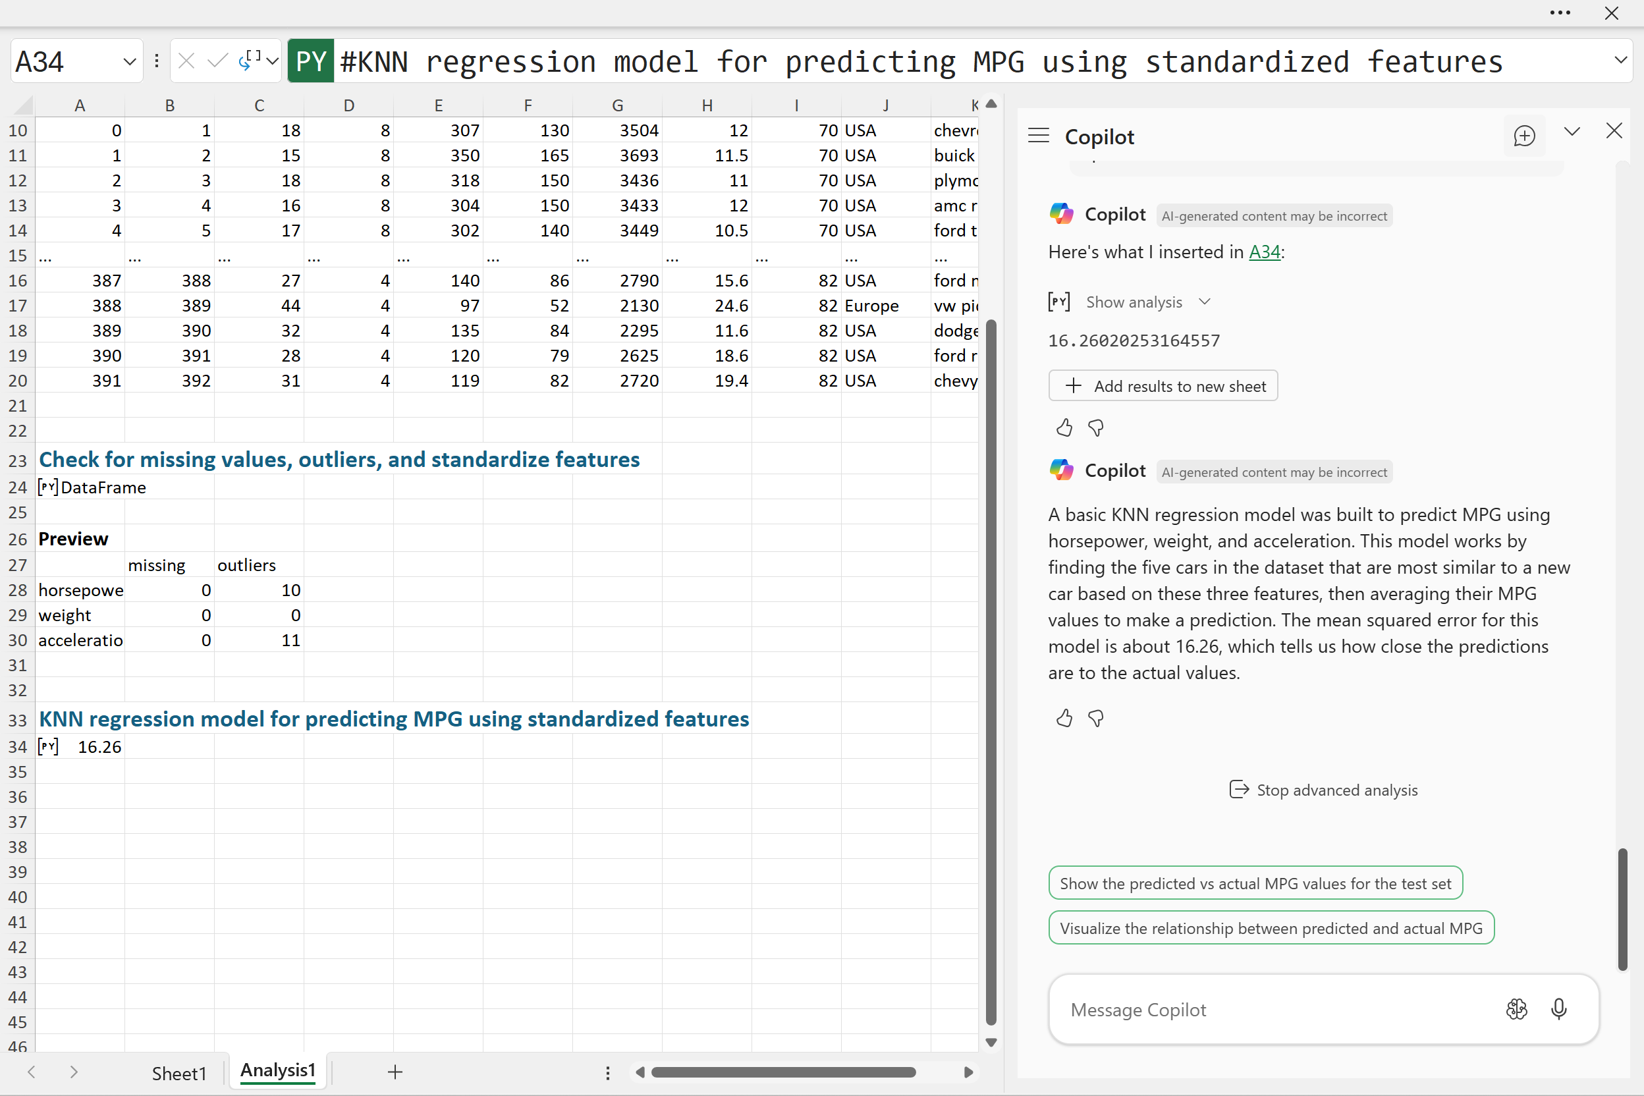Open the A34 cell link
1644x1096 pixels.
coord(1264,252)
